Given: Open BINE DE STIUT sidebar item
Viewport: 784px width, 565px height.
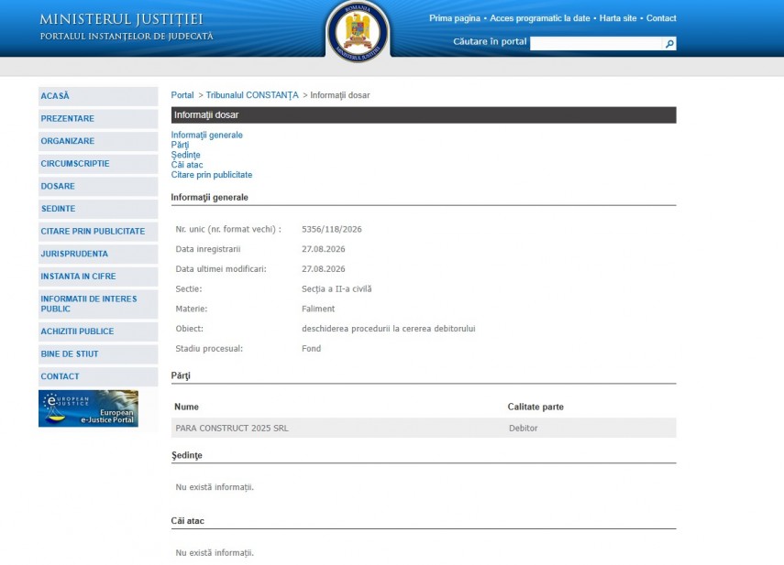Looking at the screenshot, I should tap(98, 353).
